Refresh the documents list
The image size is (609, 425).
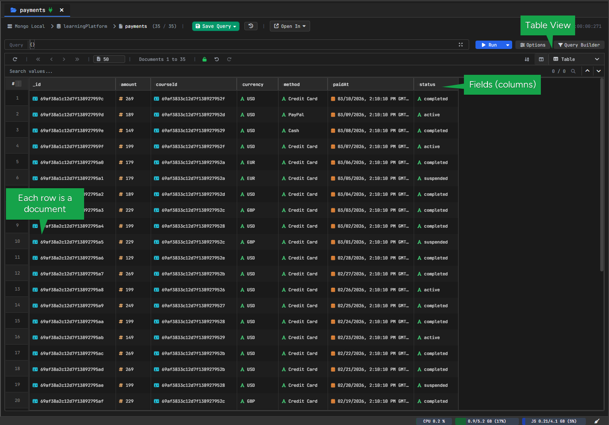[x=15, y=59]
